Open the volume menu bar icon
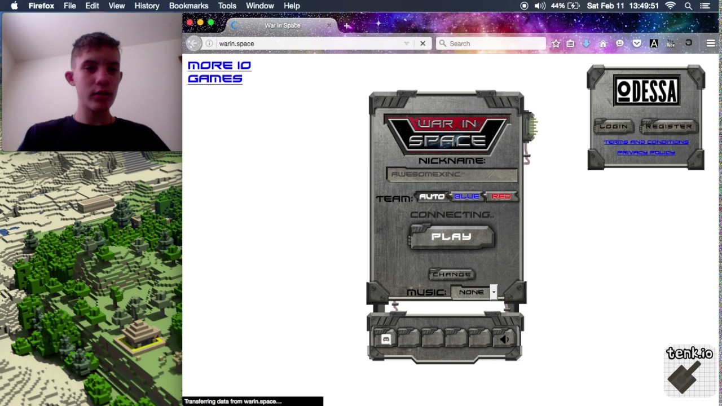This screenshot has height=406, width=722. pyautogui.click(x=540, y=6)
